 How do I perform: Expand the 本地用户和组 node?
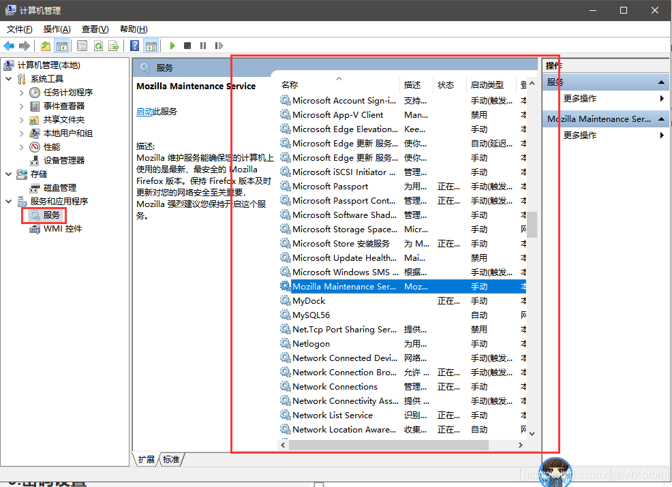point(21,133)
